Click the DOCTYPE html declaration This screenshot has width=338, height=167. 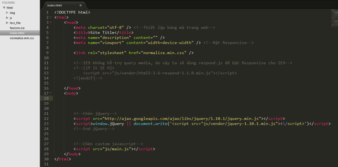click(72, 12)
